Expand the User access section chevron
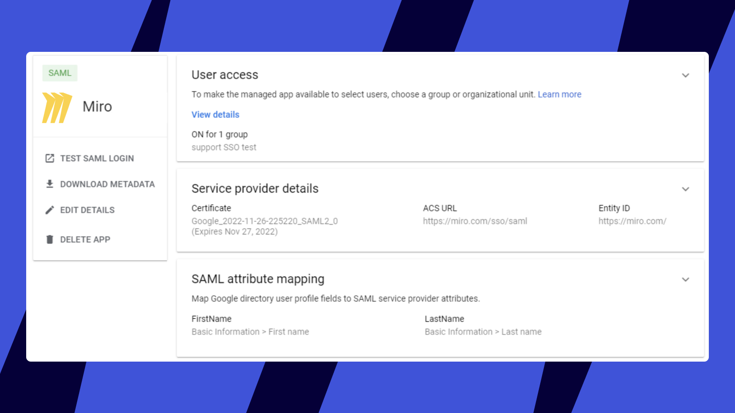Screen dimensions: 735x413 point(685,75)
